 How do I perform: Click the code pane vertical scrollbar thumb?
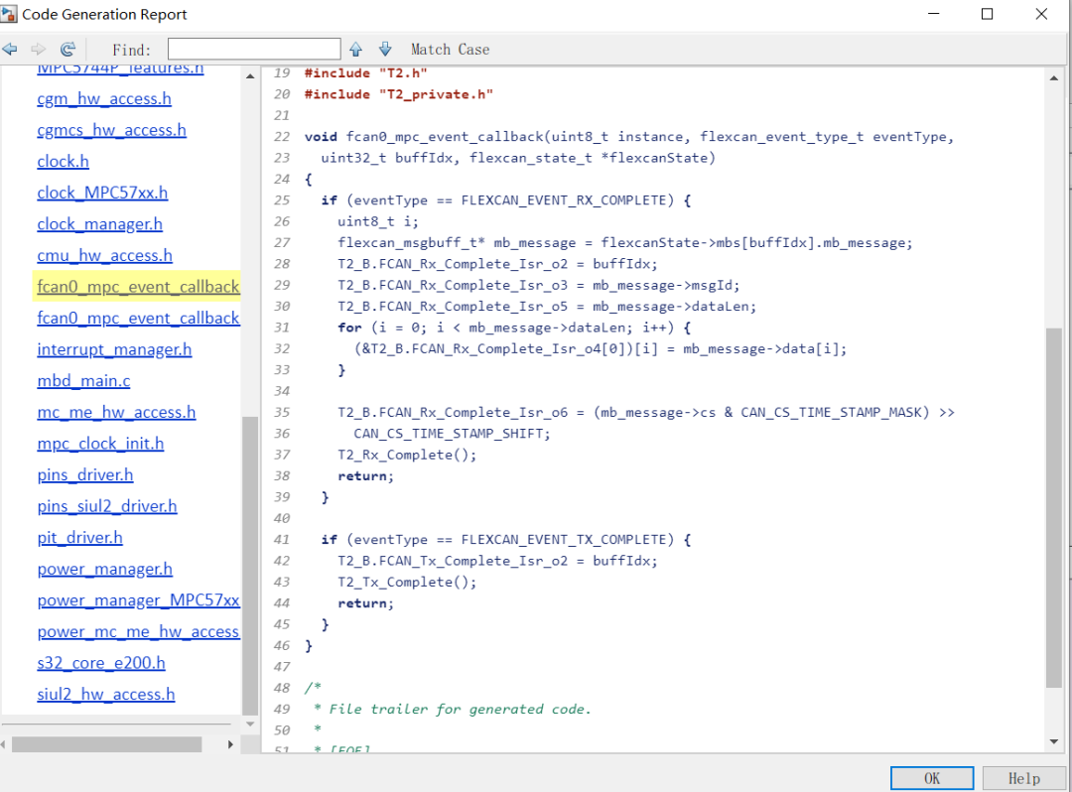[1053, 508]
